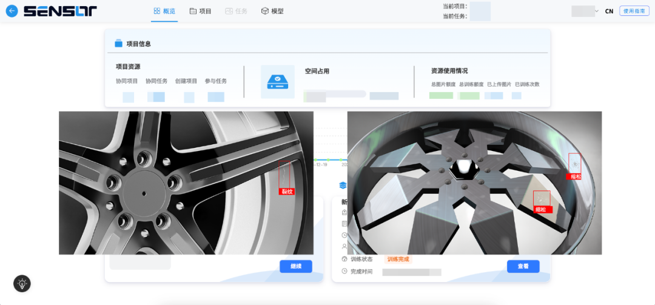
Task: Expand the user account dropdown arrow
Action: 597,12
